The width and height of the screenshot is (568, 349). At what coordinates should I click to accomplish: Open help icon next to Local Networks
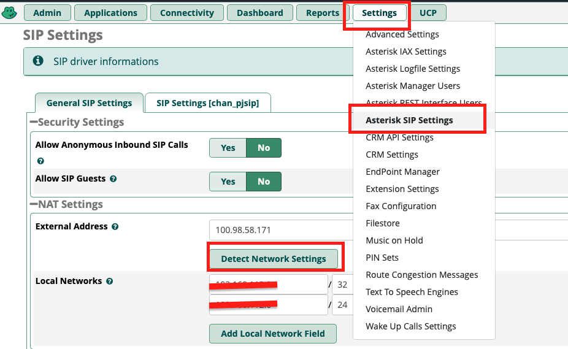109,282
